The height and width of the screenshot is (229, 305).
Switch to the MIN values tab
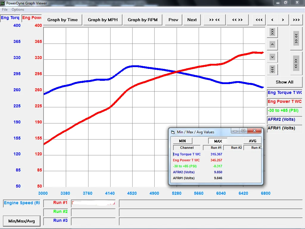click(x=183, y=141)
